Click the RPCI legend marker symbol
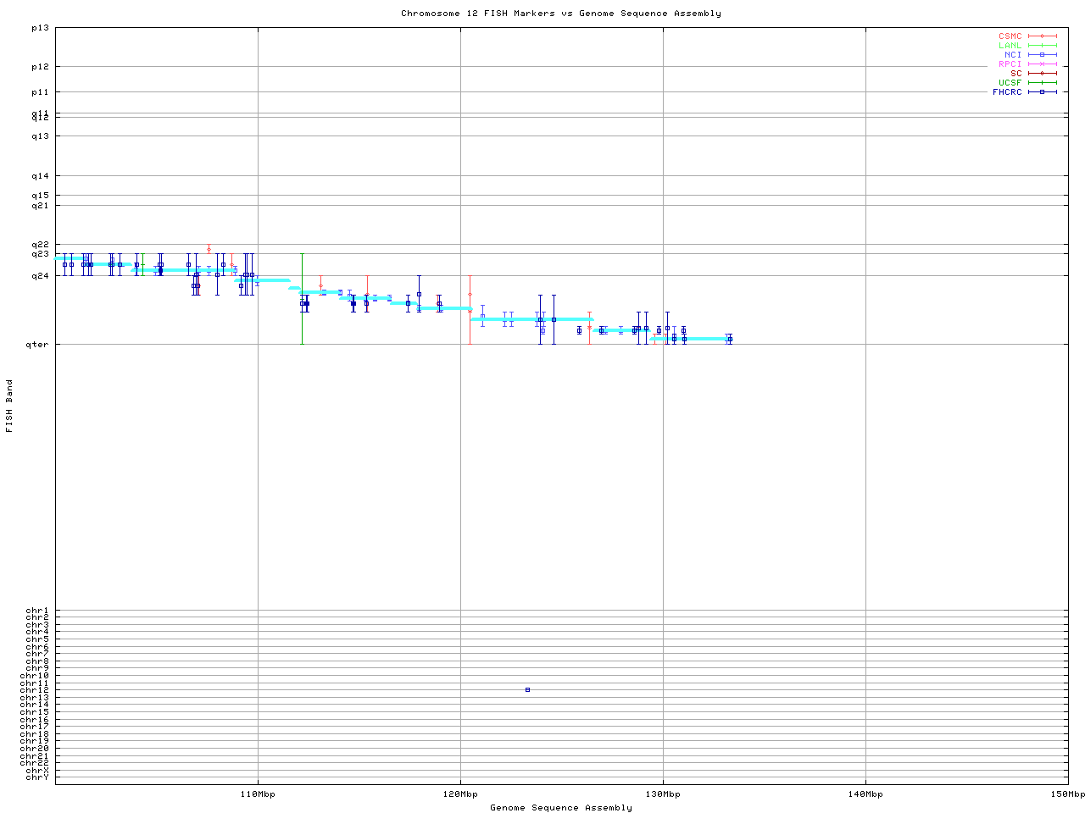The width and height of the screenshot is (1085, 813). [1042, 64]
